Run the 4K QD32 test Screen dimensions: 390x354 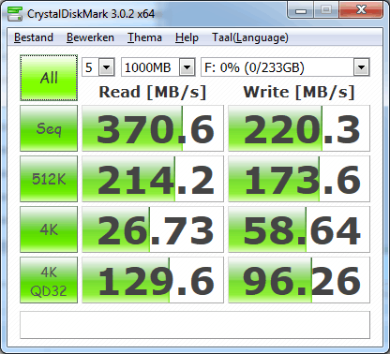(x=49, y=280)
